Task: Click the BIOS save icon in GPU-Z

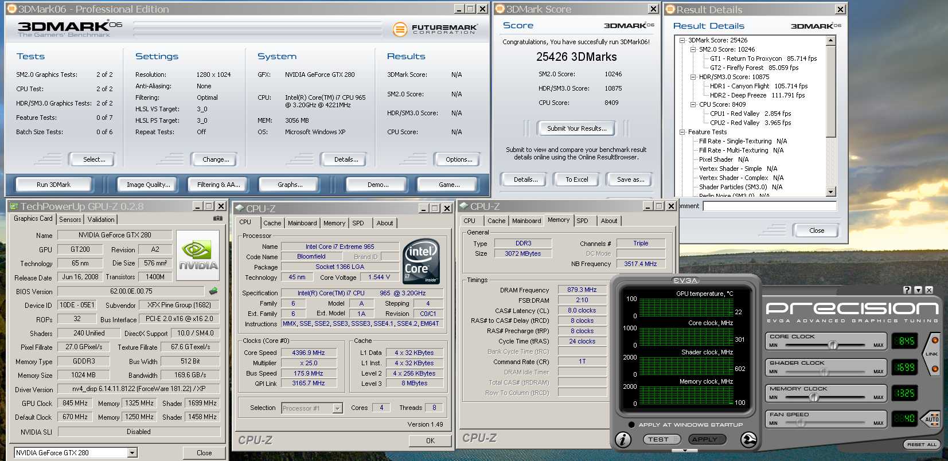Action: tap(213, 291)
